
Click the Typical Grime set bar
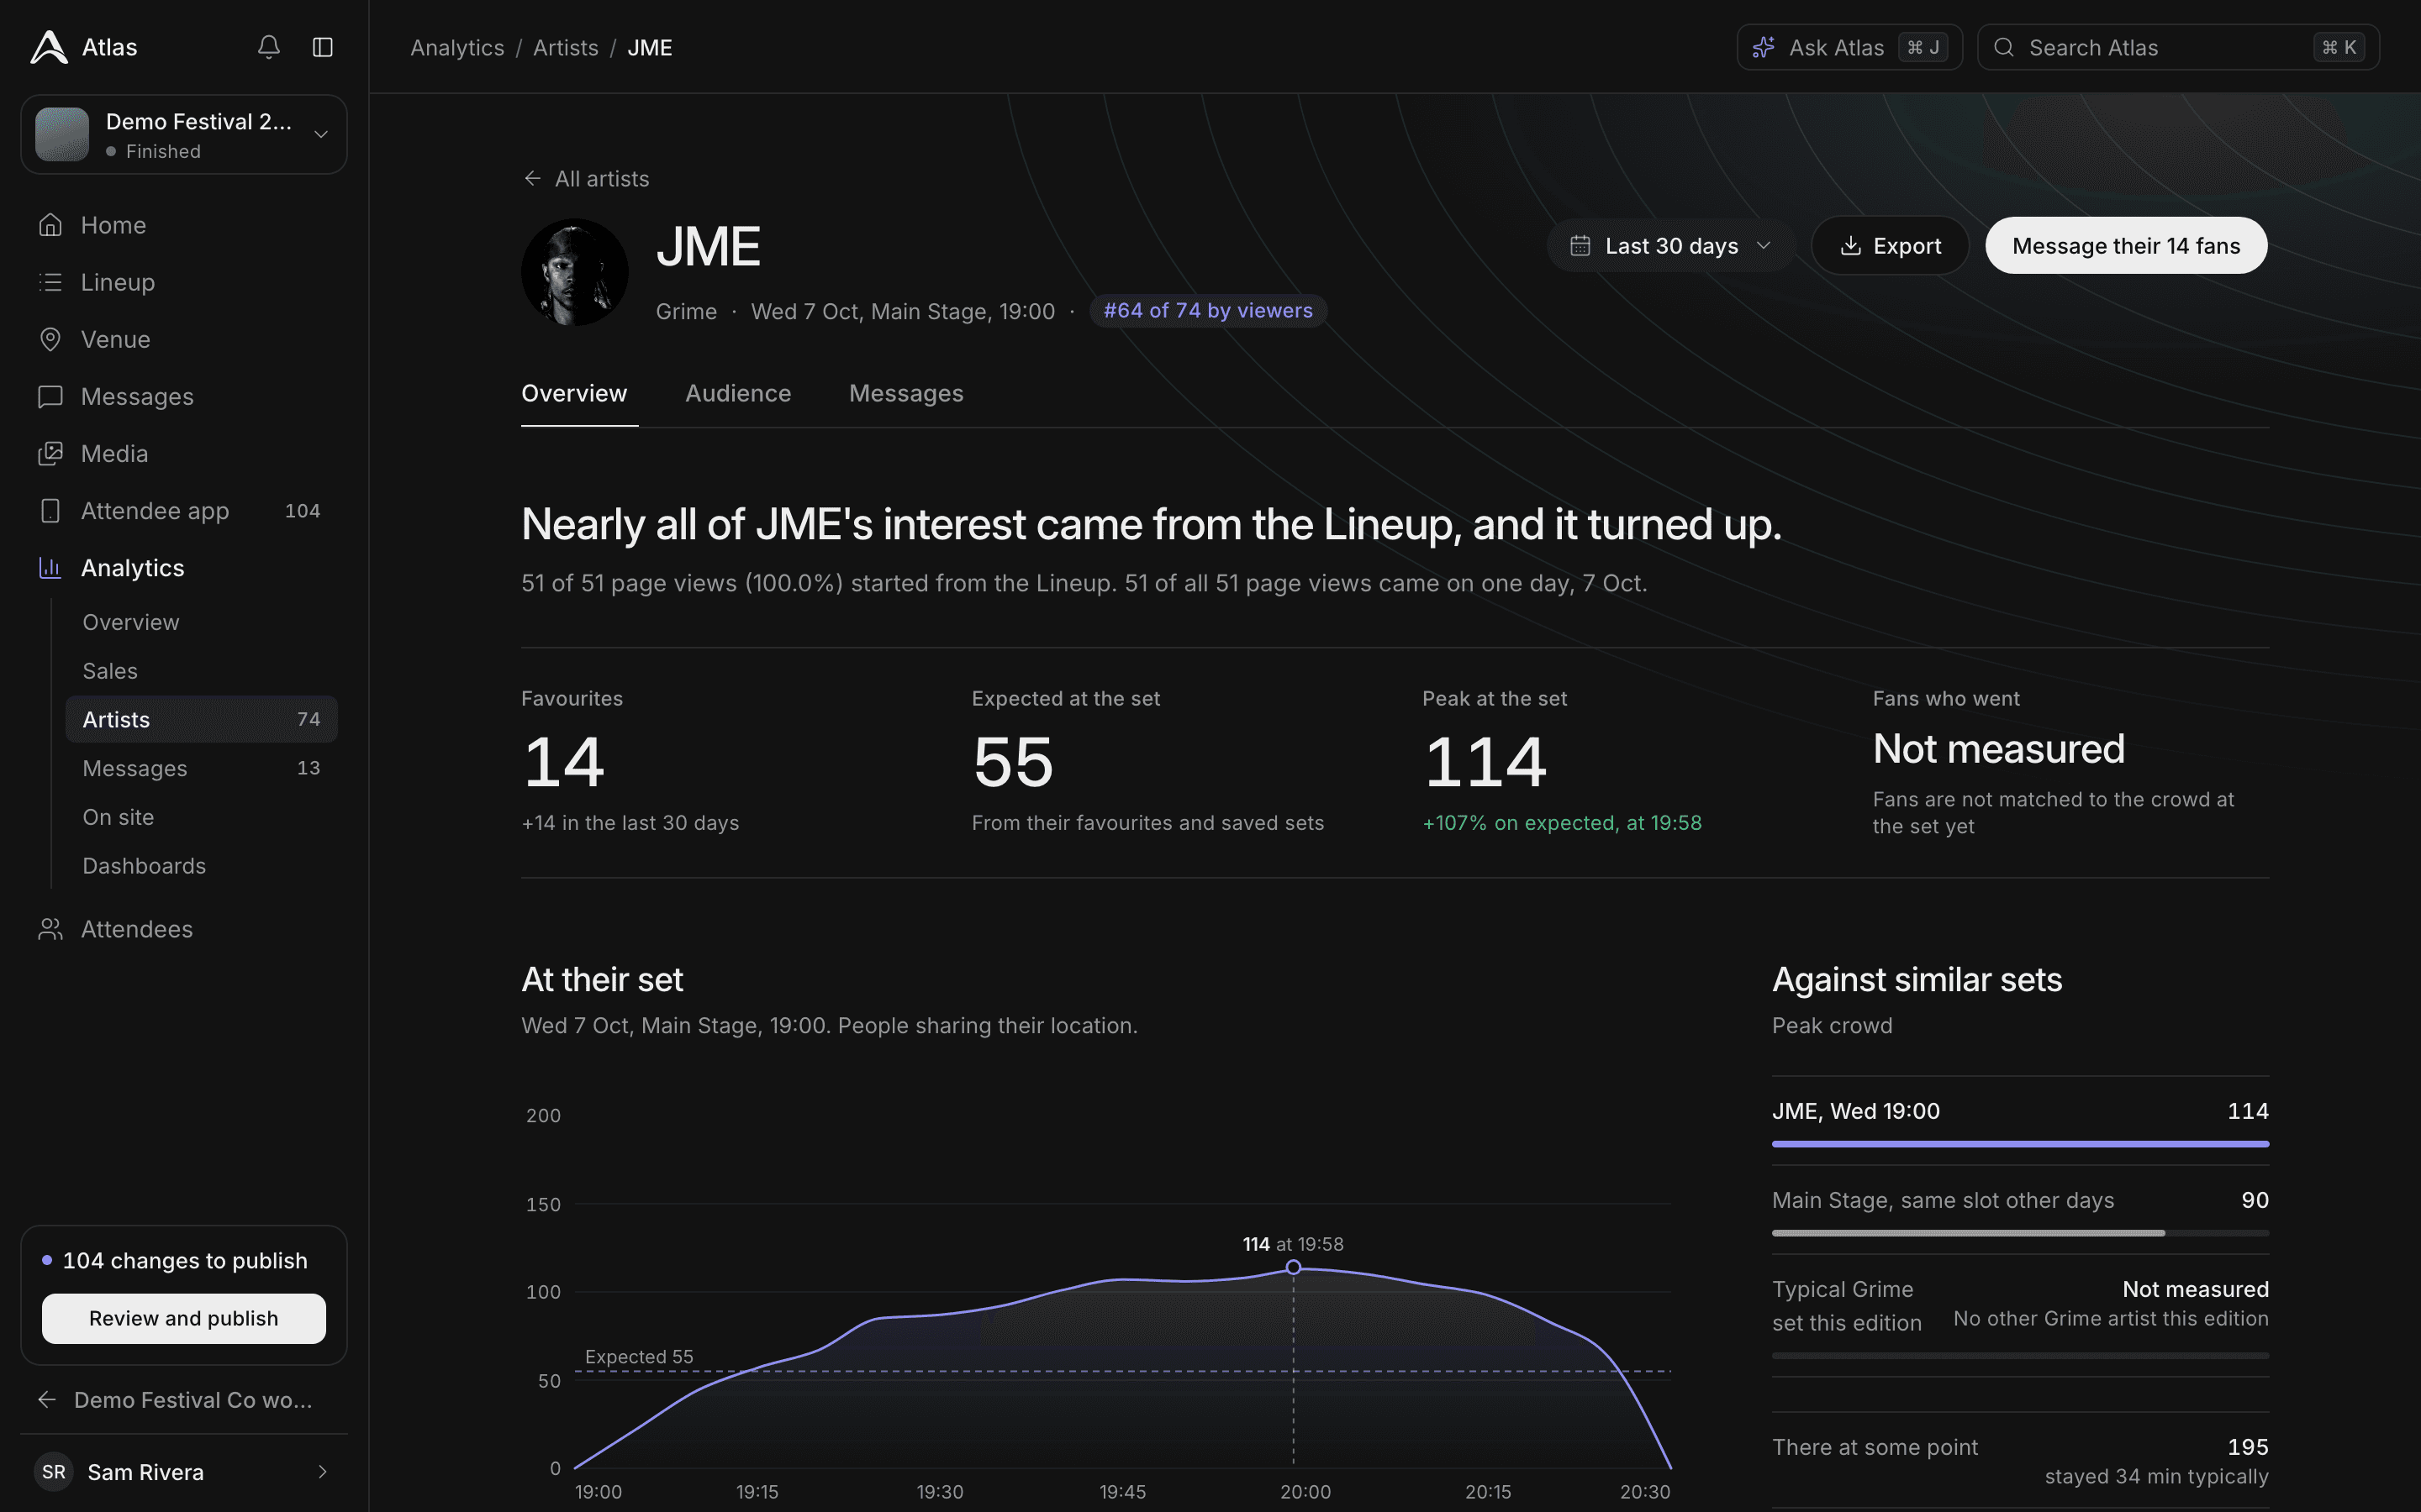[2020, 1356]
